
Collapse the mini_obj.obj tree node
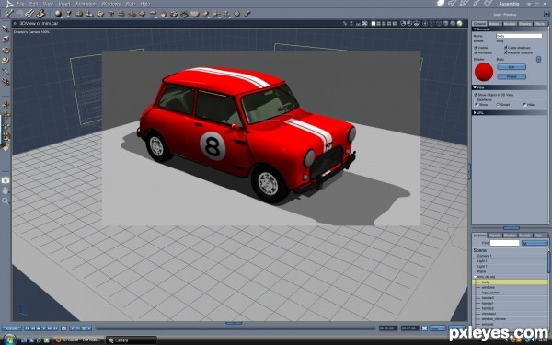click(x=476, y=277)
